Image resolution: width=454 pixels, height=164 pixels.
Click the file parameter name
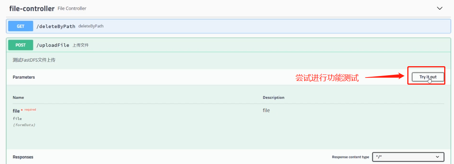pos(16,111)
